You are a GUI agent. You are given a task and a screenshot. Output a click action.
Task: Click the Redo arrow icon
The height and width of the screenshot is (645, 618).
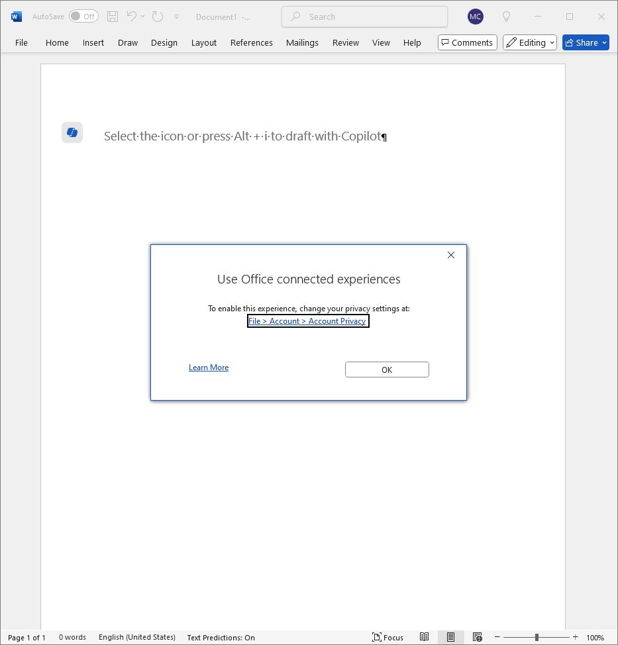coord(158,17)
